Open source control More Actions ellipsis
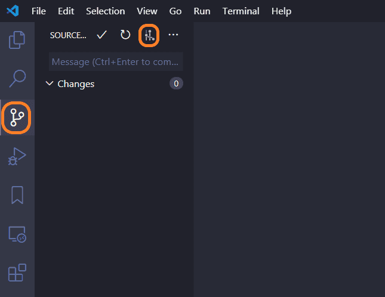This screenshot has height=297, width=385. click(173, 35)
